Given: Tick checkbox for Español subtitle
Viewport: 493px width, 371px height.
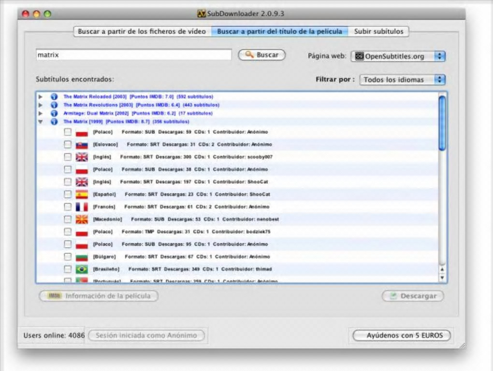Looking at the screenshot, I should (68, 194).
